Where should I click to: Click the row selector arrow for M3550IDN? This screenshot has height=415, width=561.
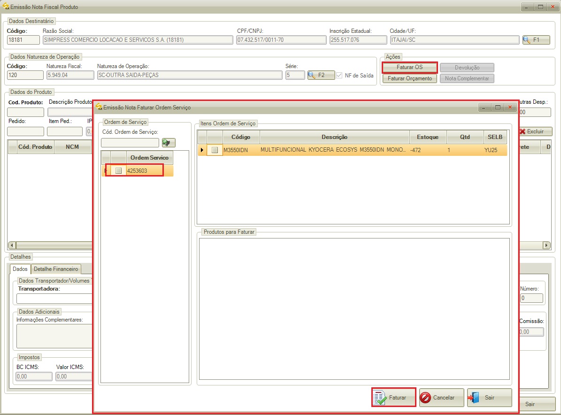tap(202, 150)
